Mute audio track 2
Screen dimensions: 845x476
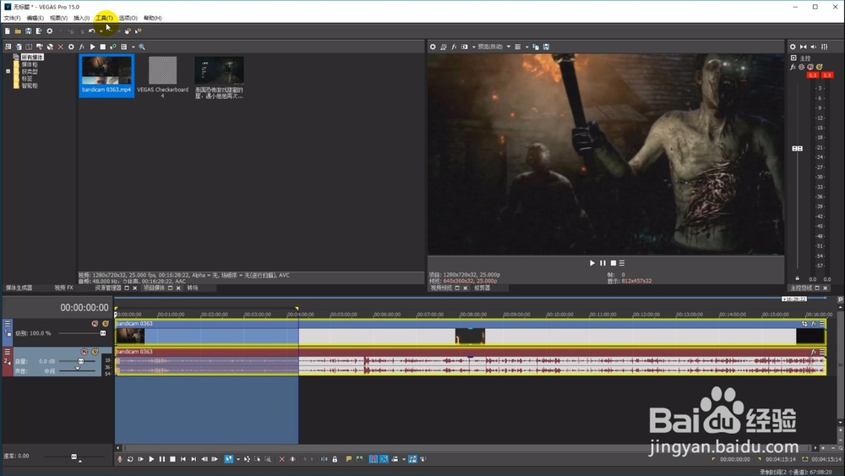tap(84, 352)
